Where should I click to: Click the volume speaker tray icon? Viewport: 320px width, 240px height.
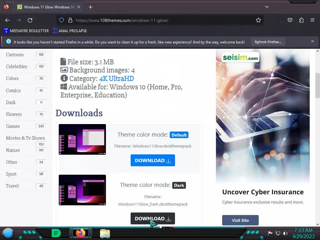(285, 233)
